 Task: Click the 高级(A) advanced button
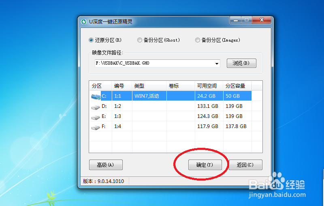click(x=106, y=165)
